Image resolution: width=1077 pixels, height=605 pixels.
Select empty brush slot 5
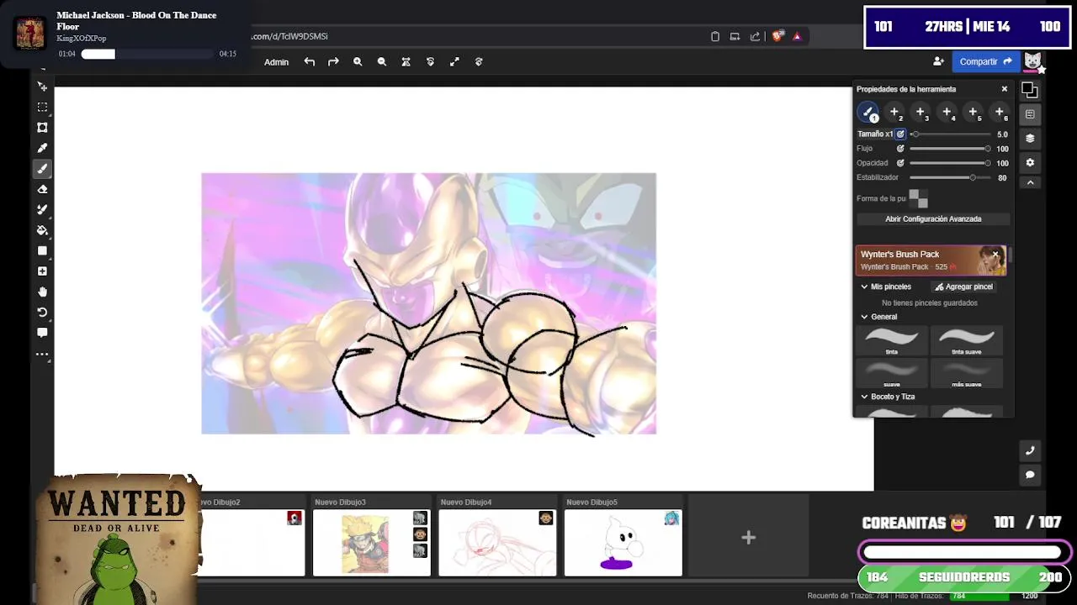(x=974, y=112)
